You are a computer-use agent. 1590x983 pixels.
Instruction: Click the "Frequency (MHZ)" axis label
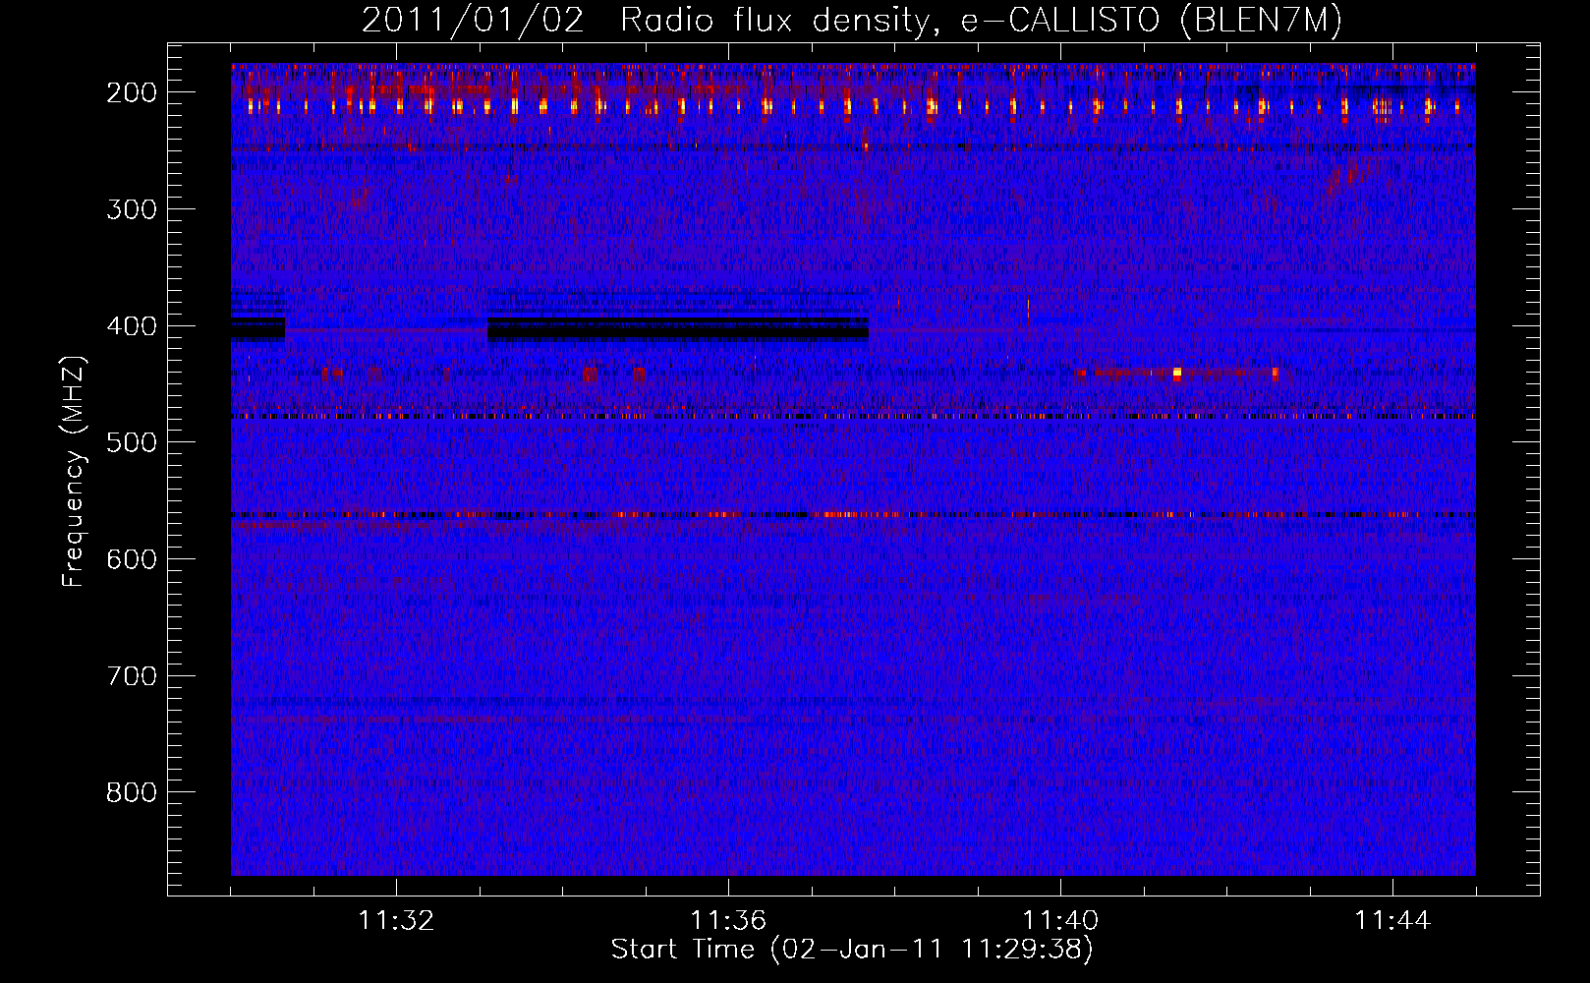pyautogui.click(x=74, y=472)
